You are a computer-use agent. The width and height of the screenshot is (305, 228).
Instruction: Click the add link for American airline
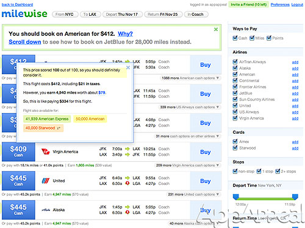click(x=295, y=75)
